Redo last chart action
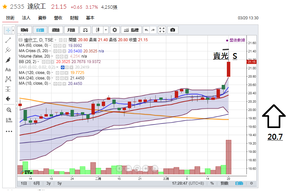290x193 pixels. (153, 30)
